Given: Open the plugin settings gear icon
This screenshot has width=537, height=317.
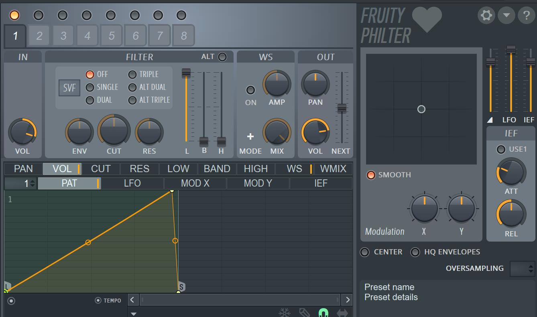Looking at the screenshot, I should [486, 16].
